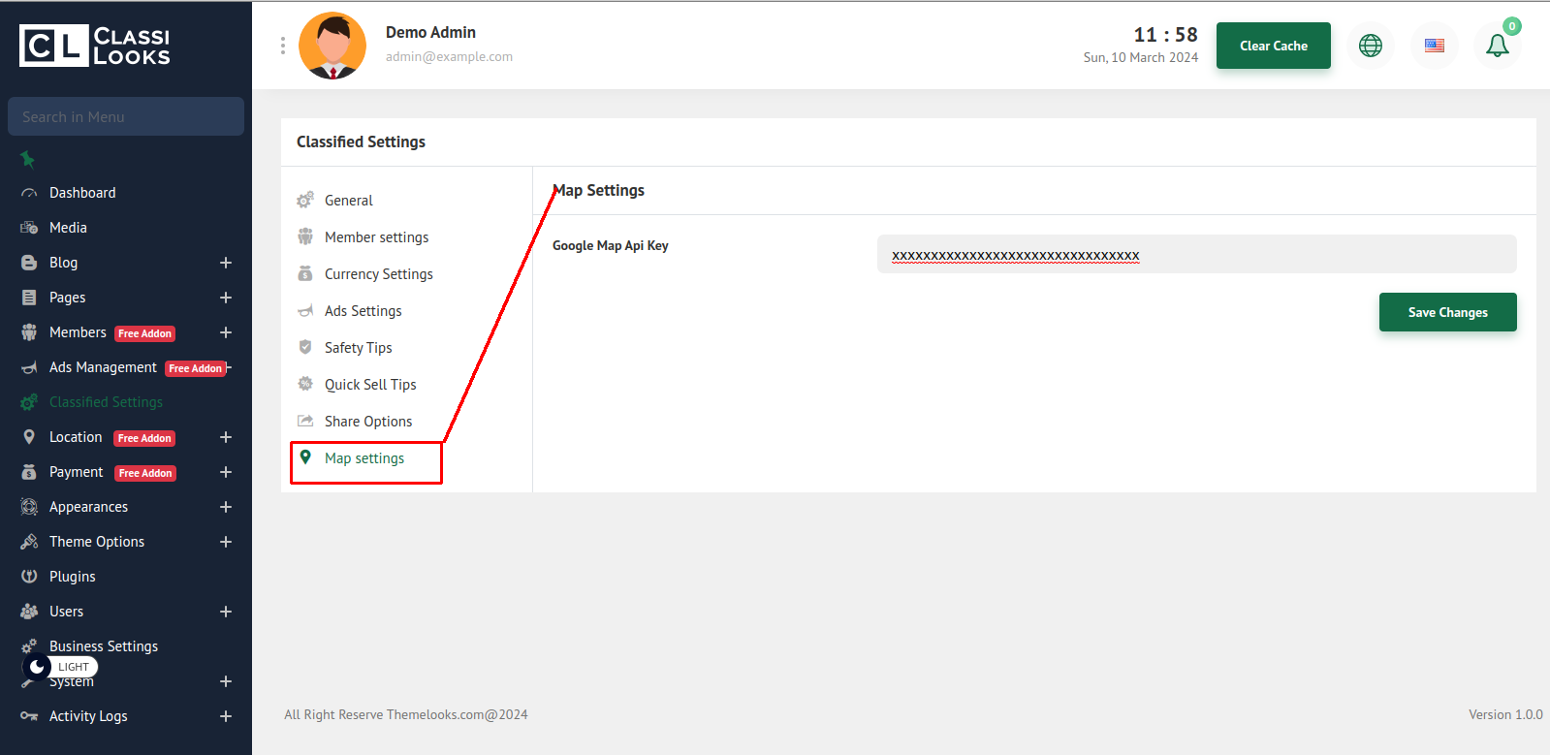The image size is (1550, 755).
Task: Click the ClassiLooks logo
Action: pos(95,46)
